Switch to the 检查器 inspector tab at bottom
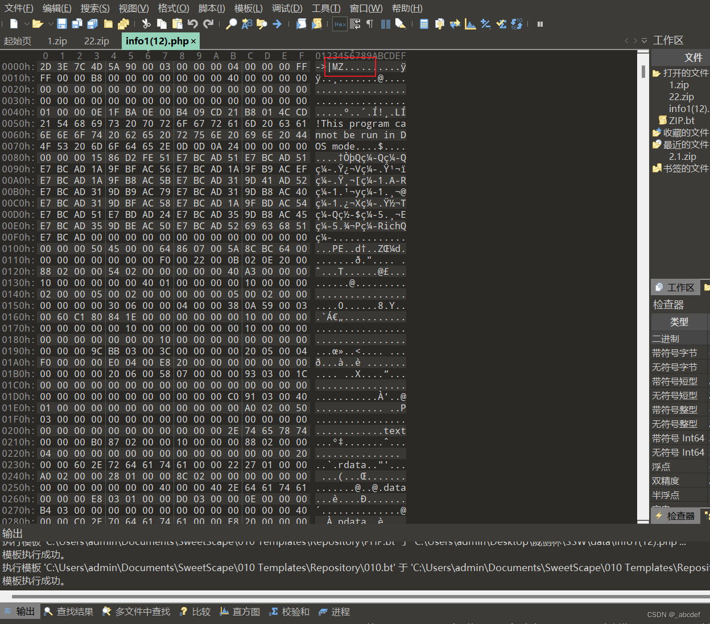The height and width of the screenshot is (624, 710). click(x=675, y=516)
